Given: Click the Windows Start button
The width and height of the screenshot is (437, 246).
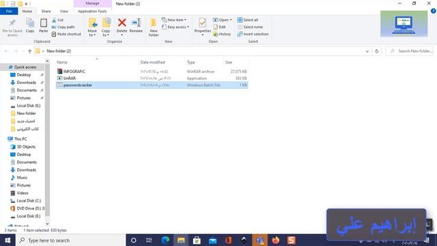Looking at the screenshot, I should tap(8, 240).
